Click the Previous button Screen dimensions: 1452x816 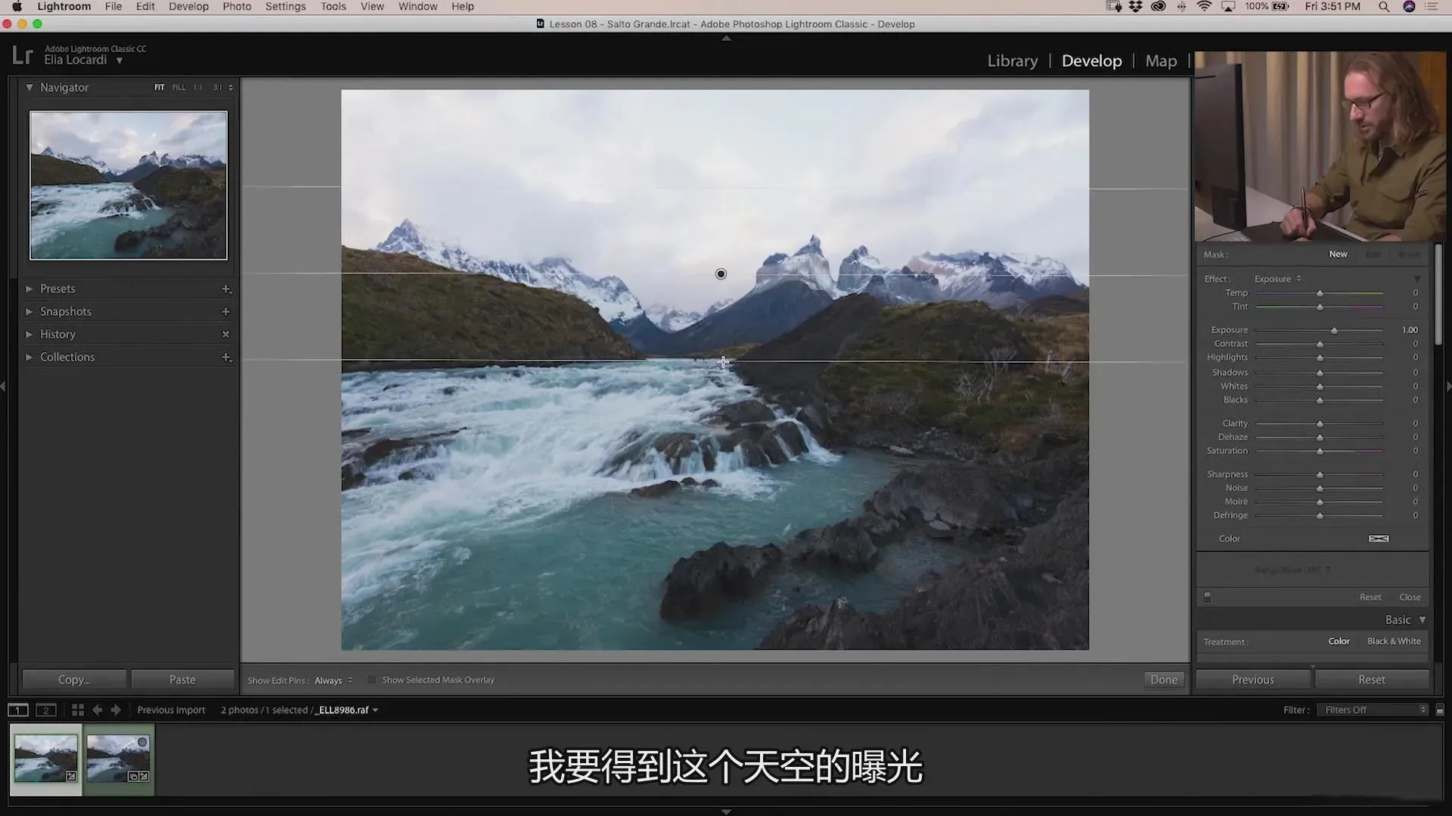1252,680
